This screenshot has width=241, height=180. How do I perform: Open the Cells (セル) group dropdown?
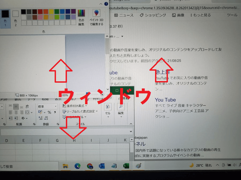pyautogui.click(x=108, y=111)
